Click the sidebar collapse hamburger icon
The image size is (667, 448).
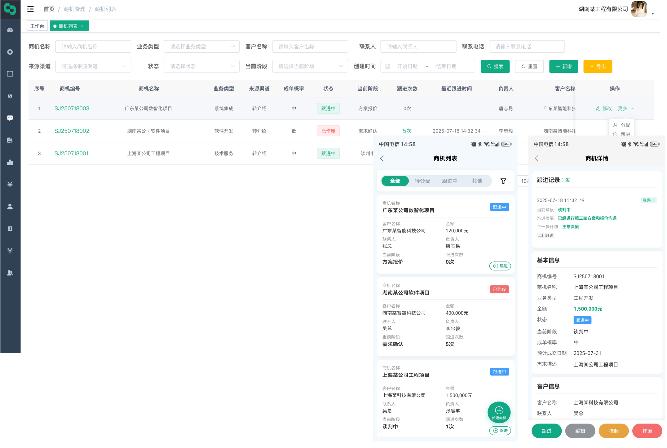(30, 9)
